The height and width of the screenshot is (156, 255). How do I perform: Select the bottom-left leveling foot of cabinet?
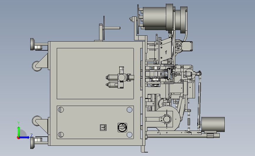[x=32, y=143]
